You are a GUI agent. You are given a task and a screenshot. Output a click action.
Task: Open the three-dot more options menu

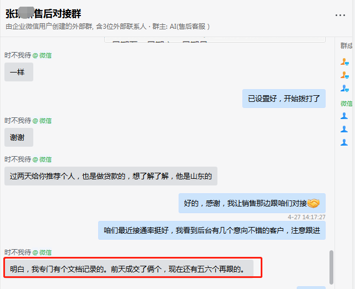click(340, 15)
